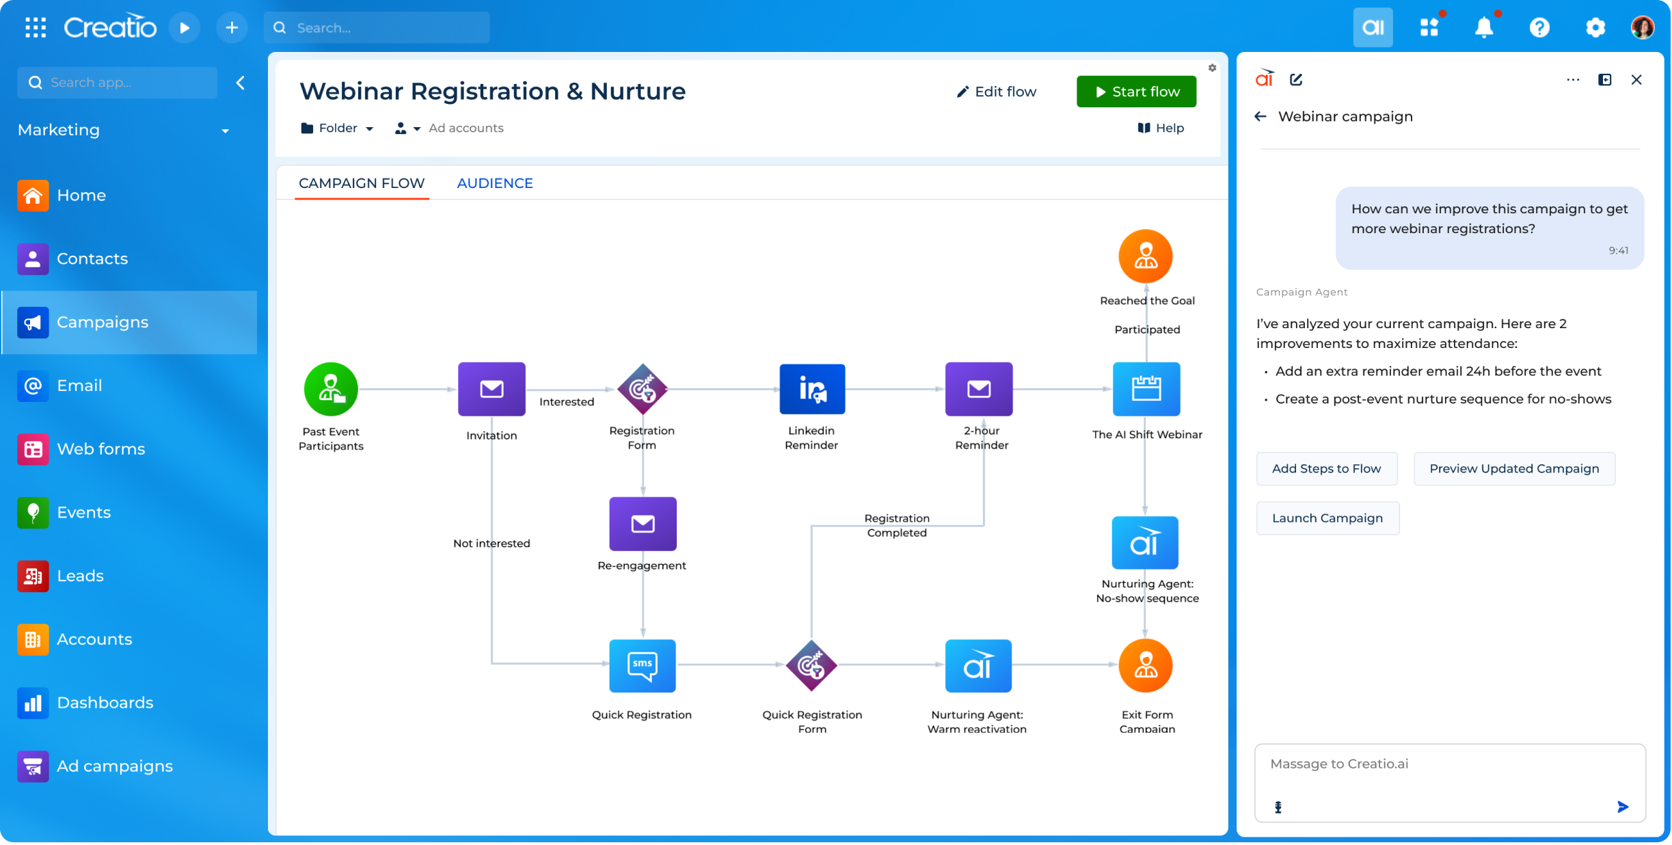This screenshot has width=1672, height=845.
Task: Expand the Marketing workspace dropdown
Action: [x=226, y=130]
